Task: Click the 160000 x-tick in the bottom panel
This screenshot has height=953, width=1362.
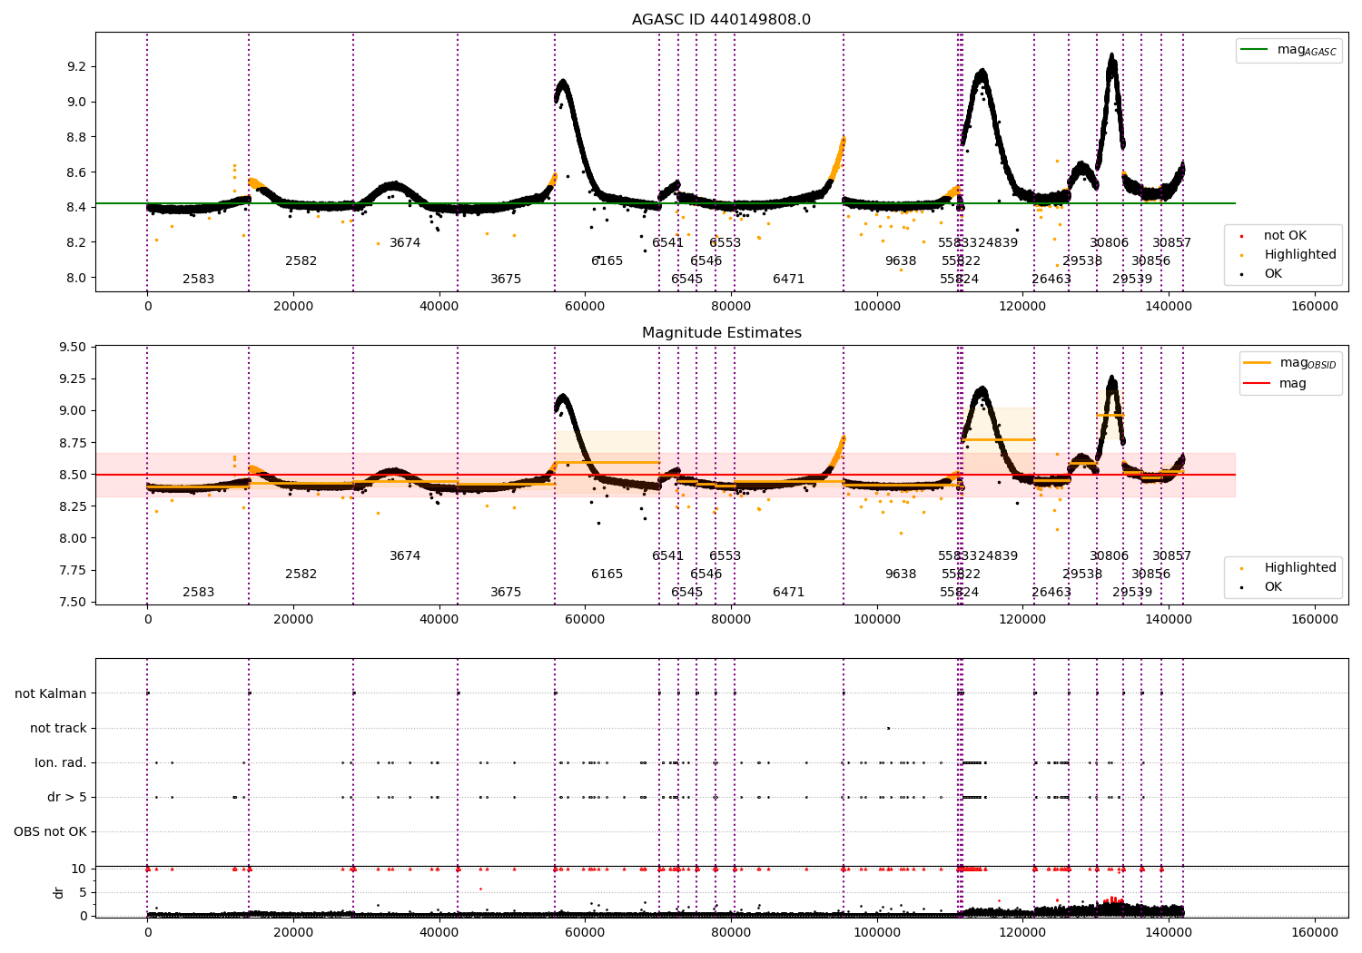Action: [x=1315, y=932]
